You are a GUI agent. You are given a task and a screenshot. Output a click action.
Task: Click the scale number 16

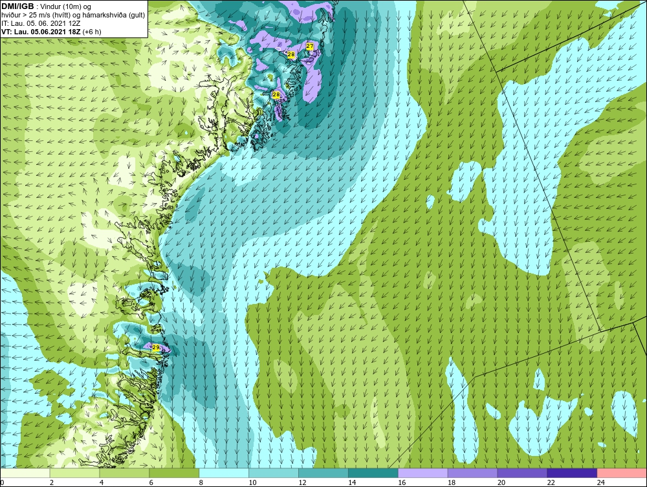402,482
